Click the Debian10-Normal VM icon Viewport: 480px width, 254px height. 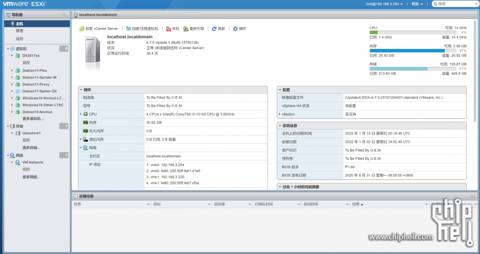click(18, 112)
